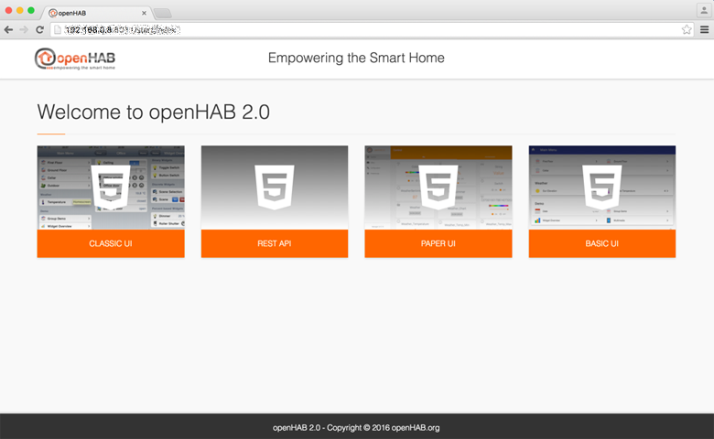714x439 pixels.
Task: Close the openHAB tab
Action: [144, 13]
